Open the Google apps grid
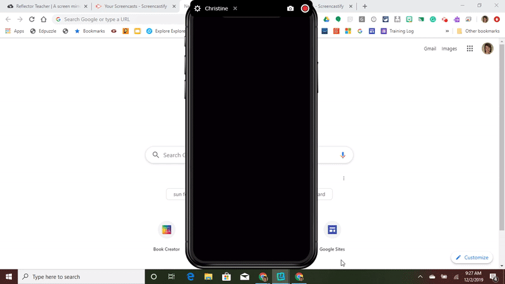Screen dimensions: 505x284 click(470, 49)
